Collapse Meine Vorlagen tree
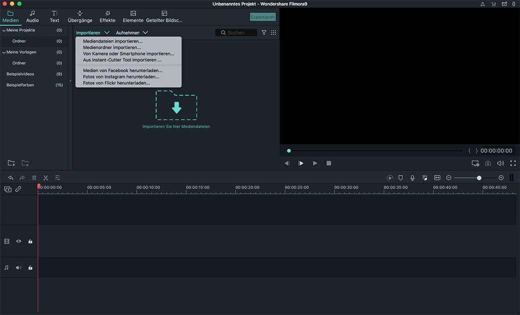Screen dimensions: 520x315 [4, 52]
